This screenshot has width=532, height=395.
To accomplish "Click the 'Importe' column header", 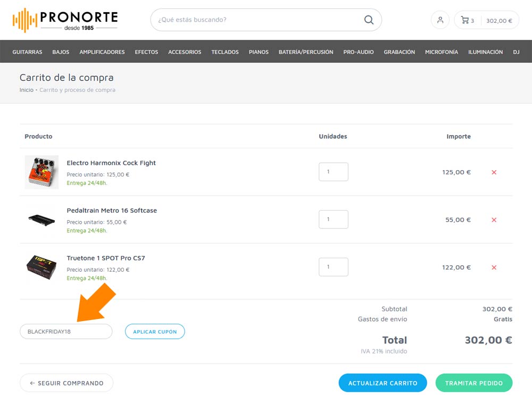I will 459,136.
